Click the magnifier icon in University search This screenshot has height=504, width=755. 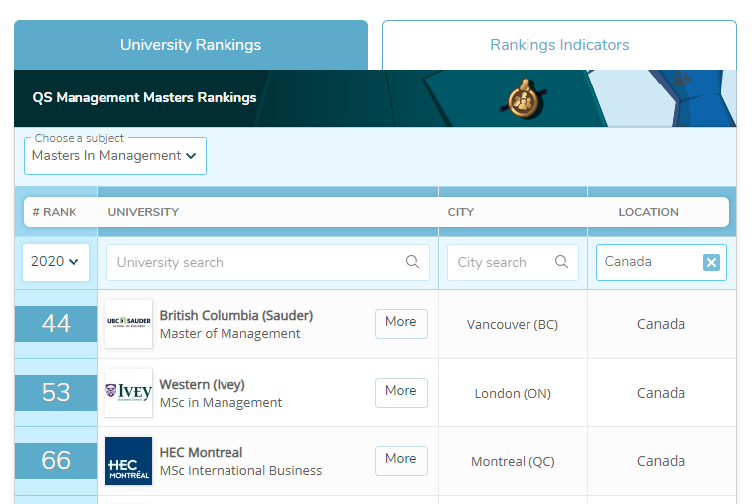coord(412,262)
